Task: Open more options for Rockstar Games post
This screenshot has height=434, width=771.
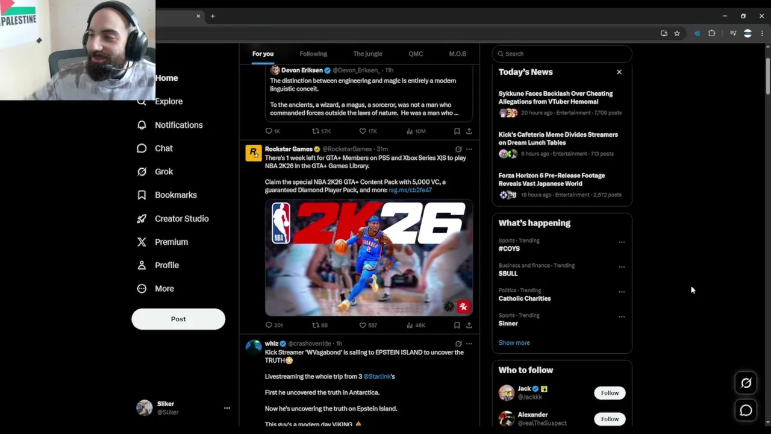Action: tap(469, 149)
